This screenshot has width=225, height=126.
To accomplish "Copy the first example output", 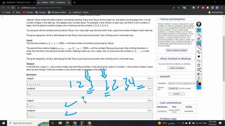I will click(149, 88).
